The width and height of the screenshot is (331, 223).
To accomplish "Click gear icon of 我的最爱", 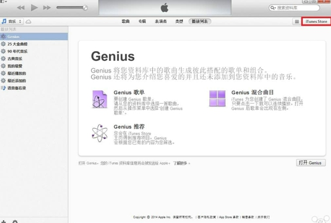I will [x=3, y=66].
